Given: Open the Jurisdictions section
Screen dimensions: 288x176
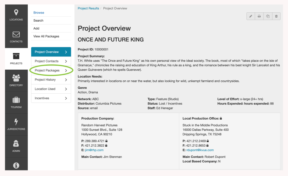Looking at the screenshot, I should click(x=16, y=125).
